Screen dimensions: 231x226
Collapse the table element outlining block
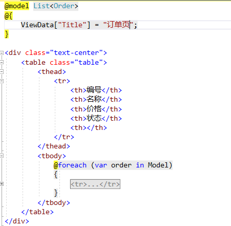pos(2,62)
